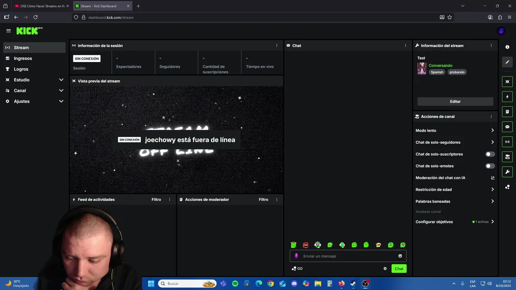
Task: Open the Filtro dropdown in Feed de actividades
Action: 156,199
